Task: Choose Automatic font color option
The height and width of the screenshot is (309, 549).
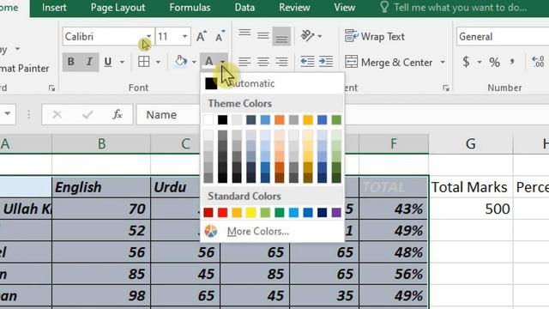Action: click(272, 83)
